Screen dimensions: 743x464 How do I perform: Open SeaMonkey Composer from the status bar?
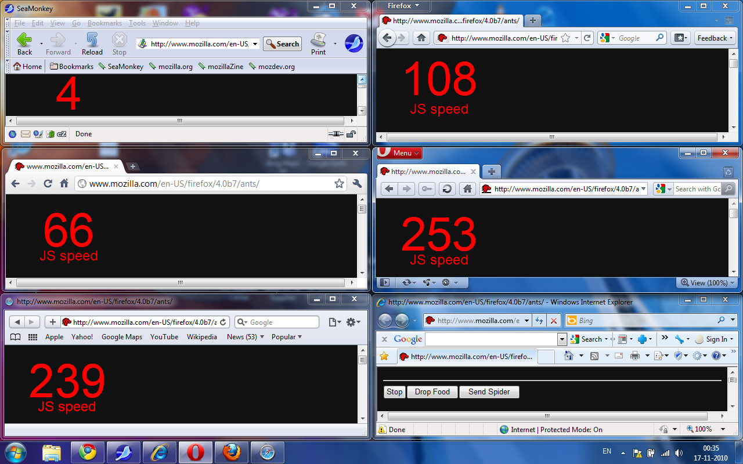[x=38, y=134]
